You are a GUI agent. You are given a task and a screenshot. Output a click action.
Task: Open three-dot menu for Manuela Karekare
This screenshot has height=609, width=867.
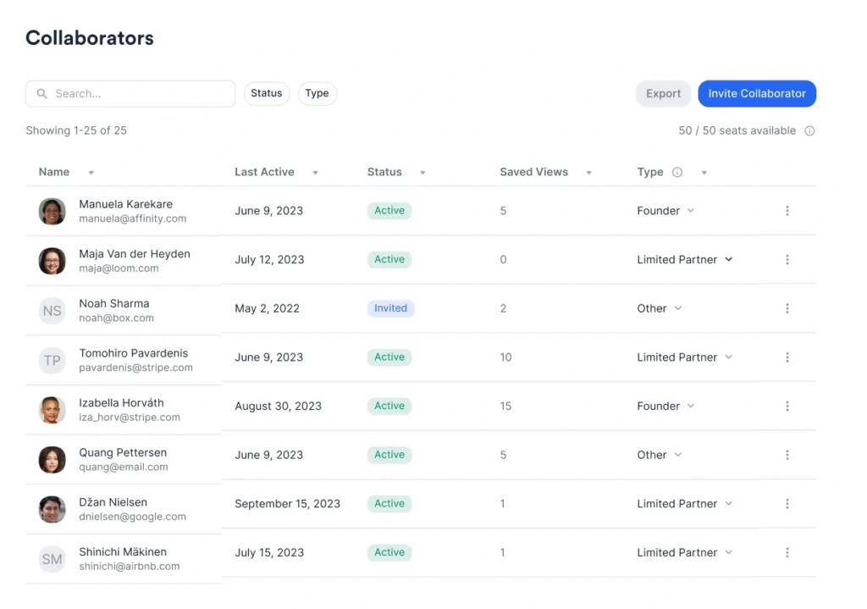click(x=787, y=211)
